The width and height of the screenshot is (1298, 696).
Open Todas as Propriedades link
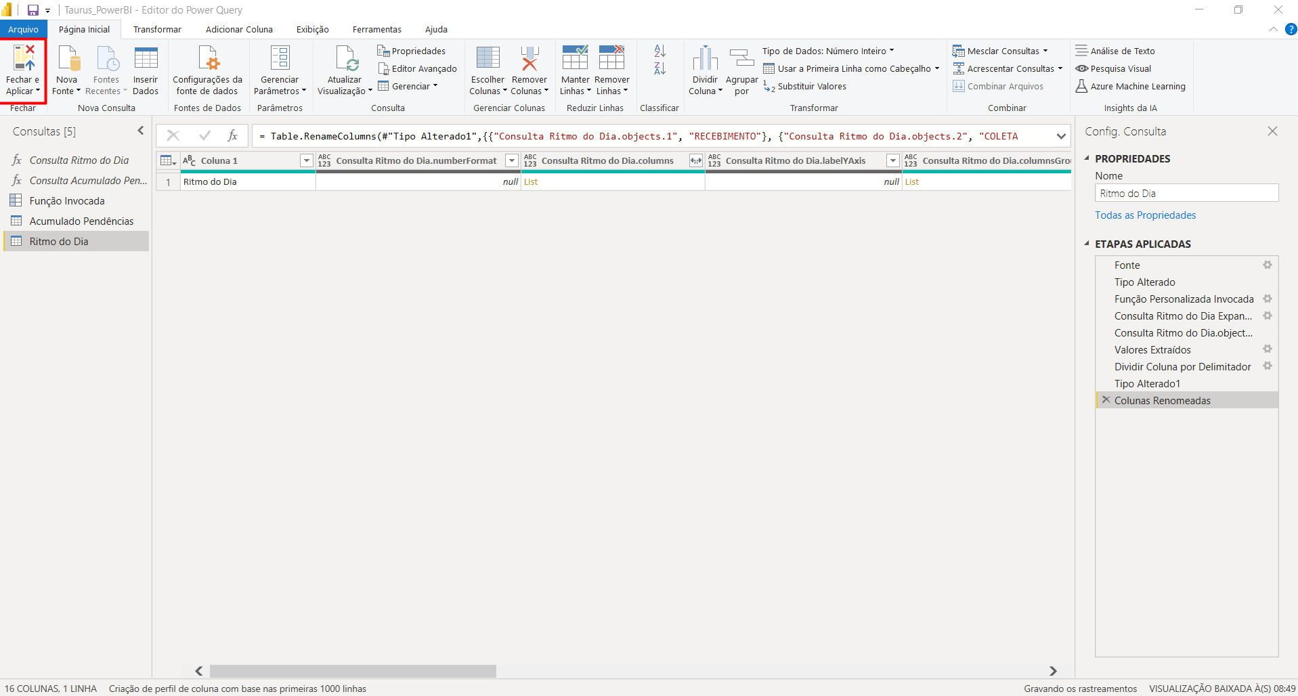point(1146,215)
